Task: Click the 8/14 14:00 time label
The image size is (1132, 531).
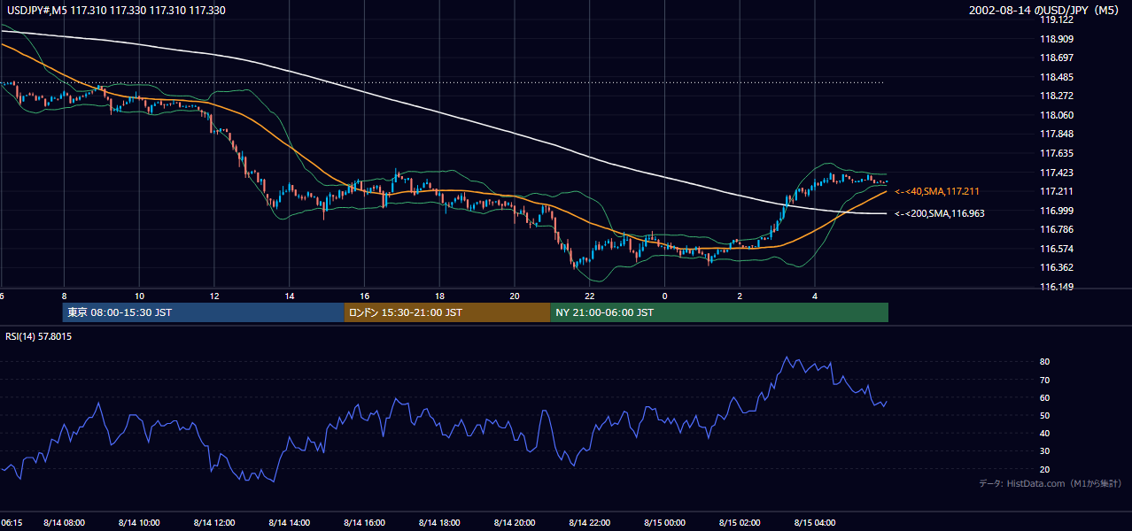Action: click(289, 523)
